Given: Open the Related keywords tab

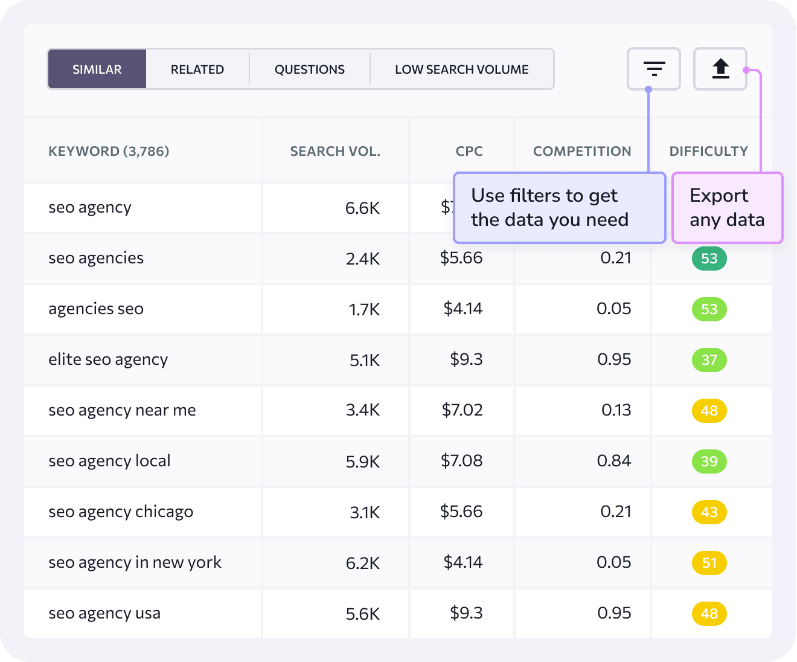Looking at the screenshot, I should coord(197,69).
